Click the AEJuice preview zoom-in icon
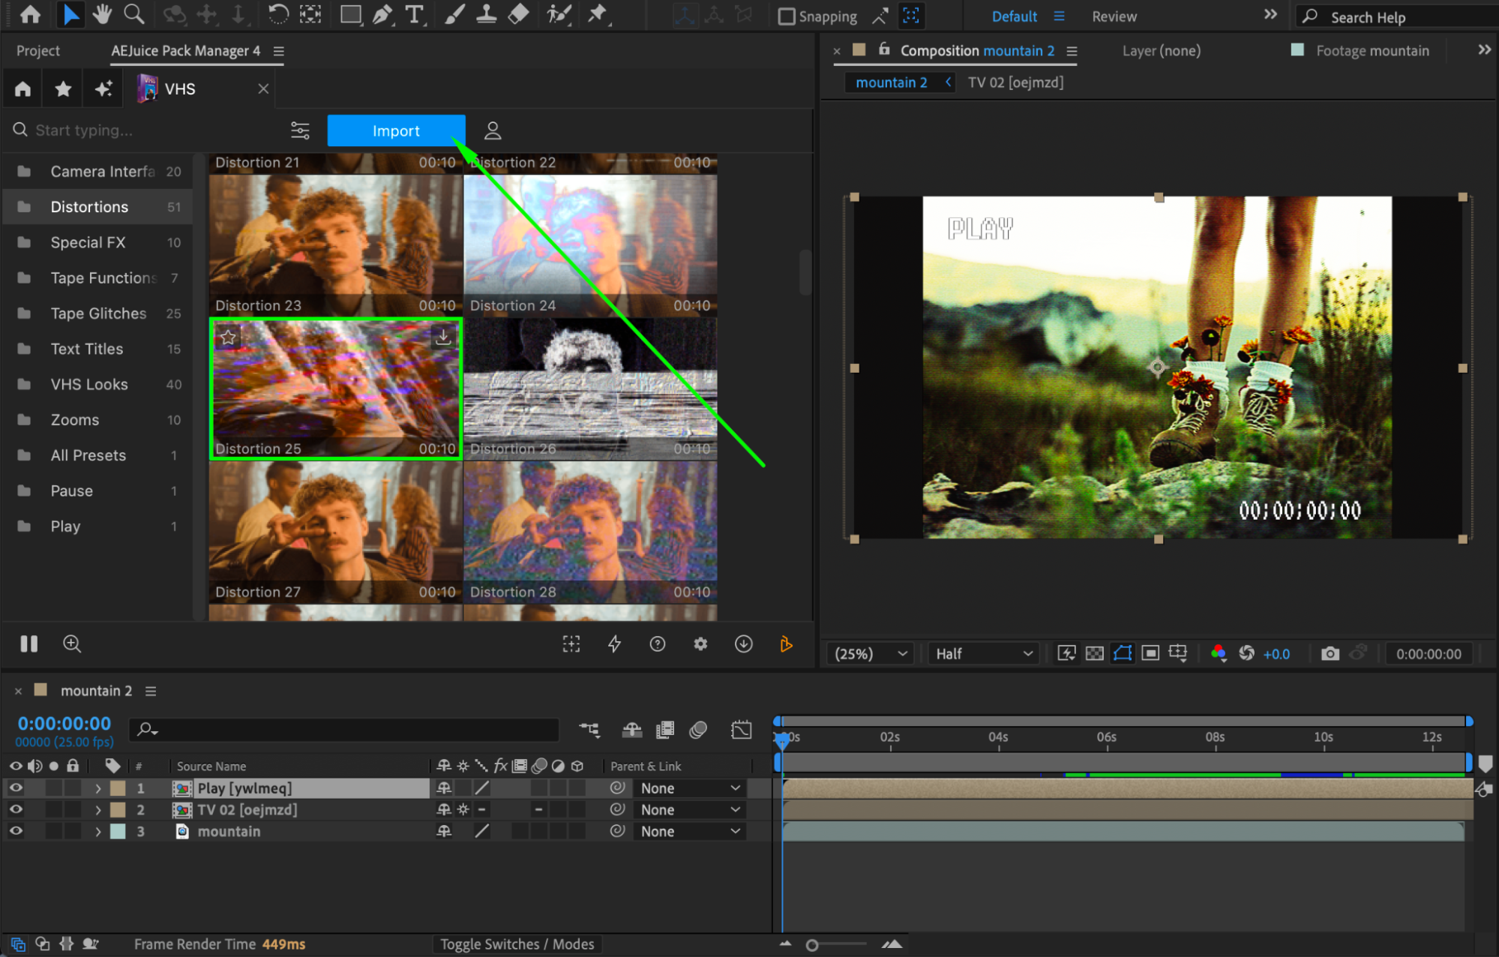 click(72, 643)
